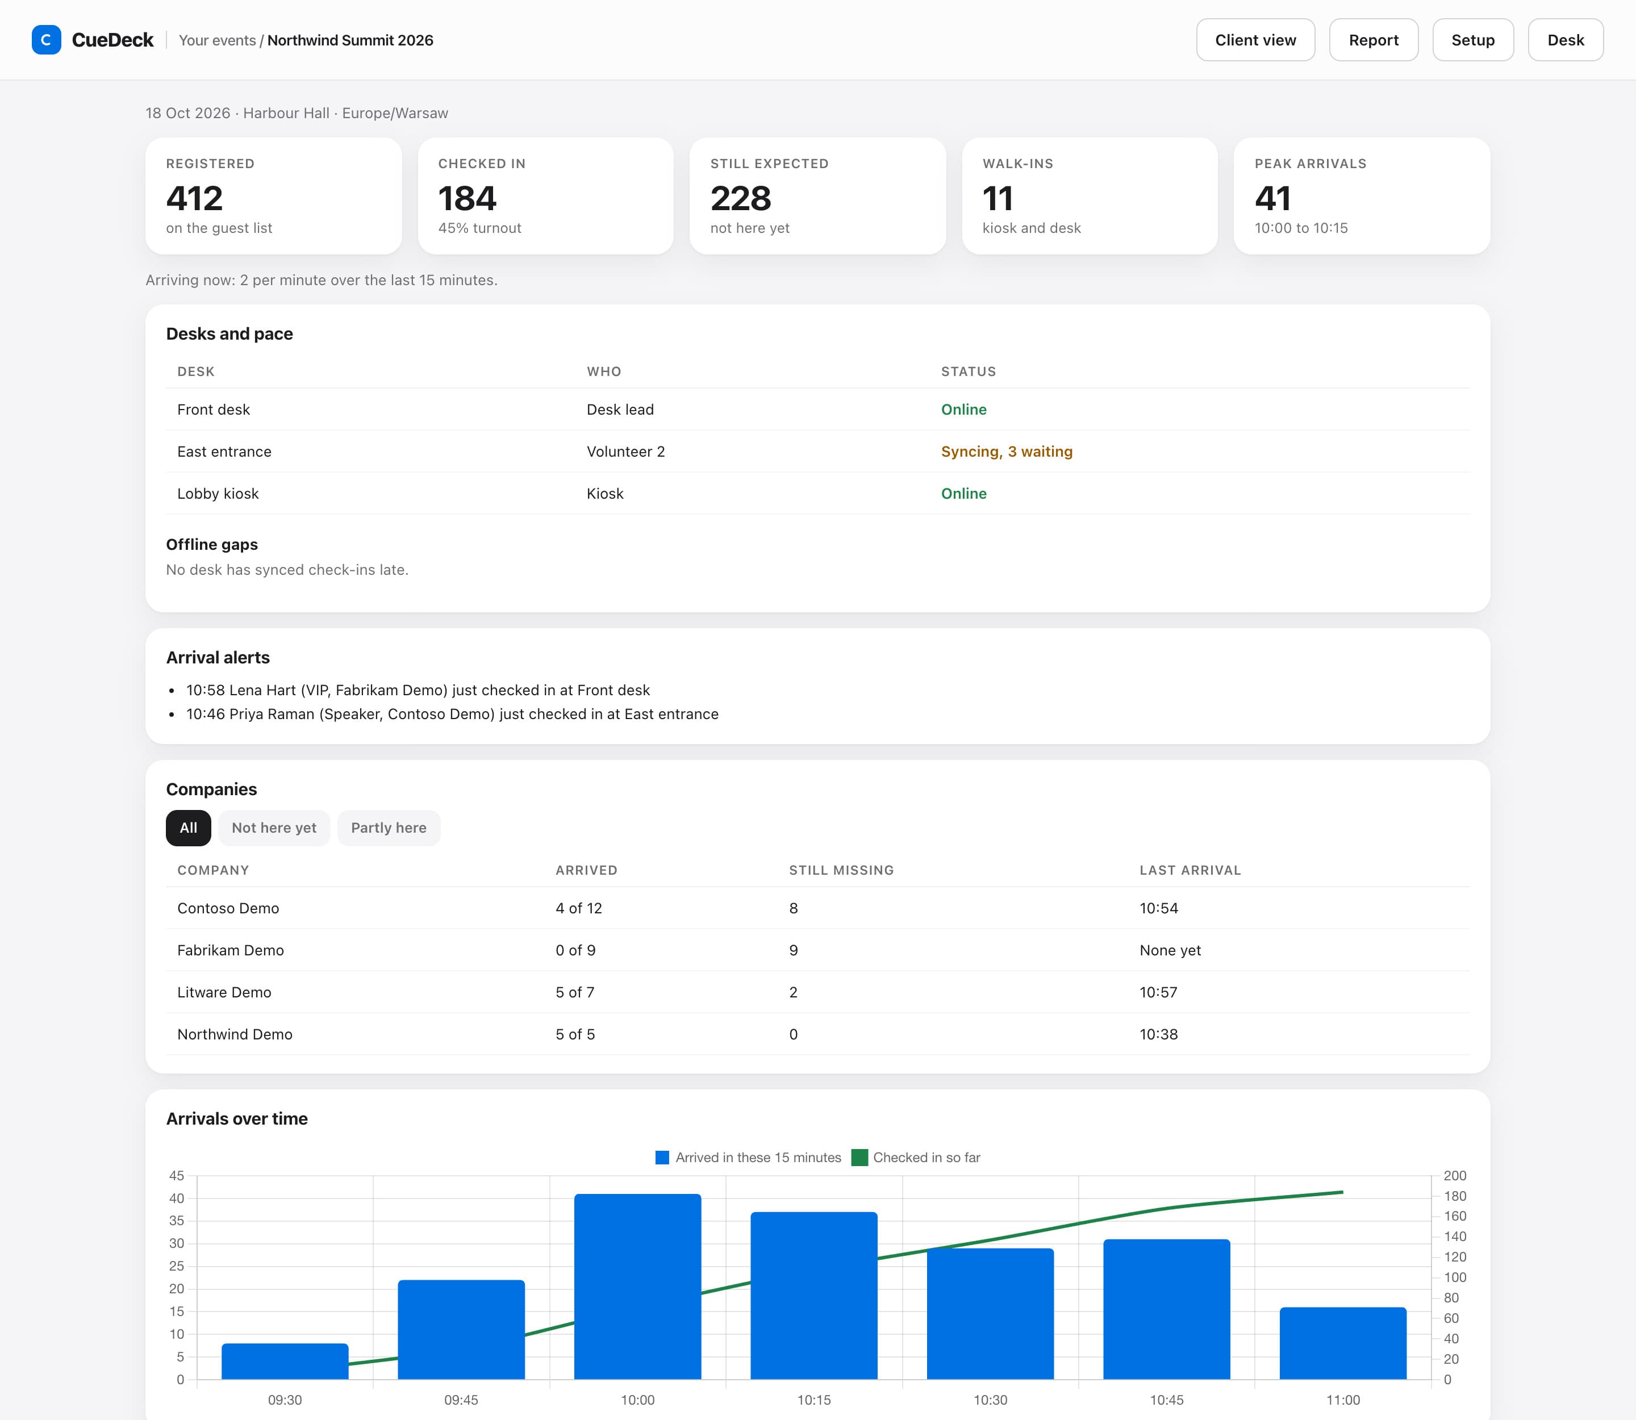
Task: Click the Volunteer 2 cell
Action: pos(625,451)
